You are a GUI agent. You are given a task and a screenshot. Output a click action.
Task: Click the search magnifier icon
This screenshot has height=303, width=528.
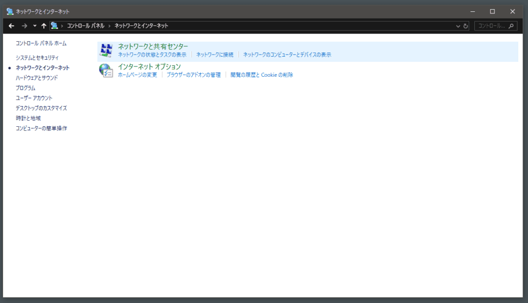pos(511,26)
